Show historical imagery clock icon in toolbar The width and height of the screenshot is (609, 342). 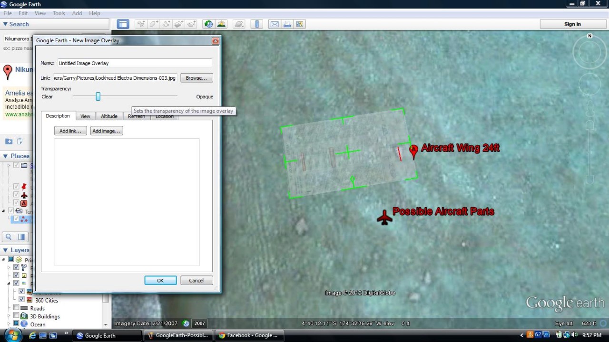coord(208,24)
